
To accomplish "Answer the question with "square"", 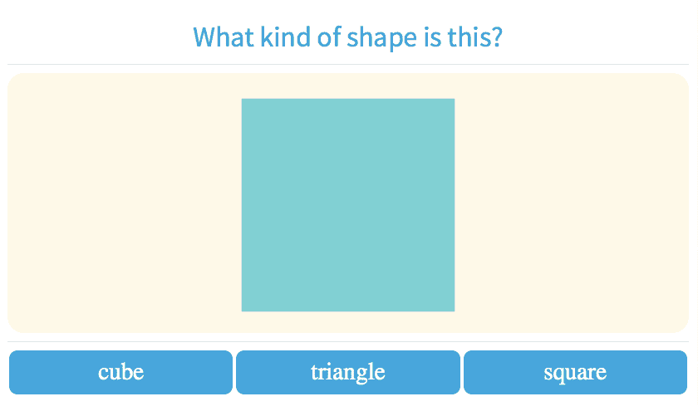I will [575, 372].
